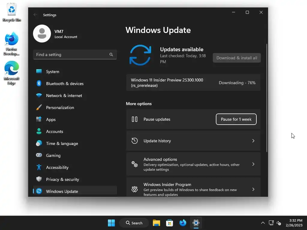Open the Recycle Bin desktop icon
Screen dimensions: 307x230
(x=12, y=13)
